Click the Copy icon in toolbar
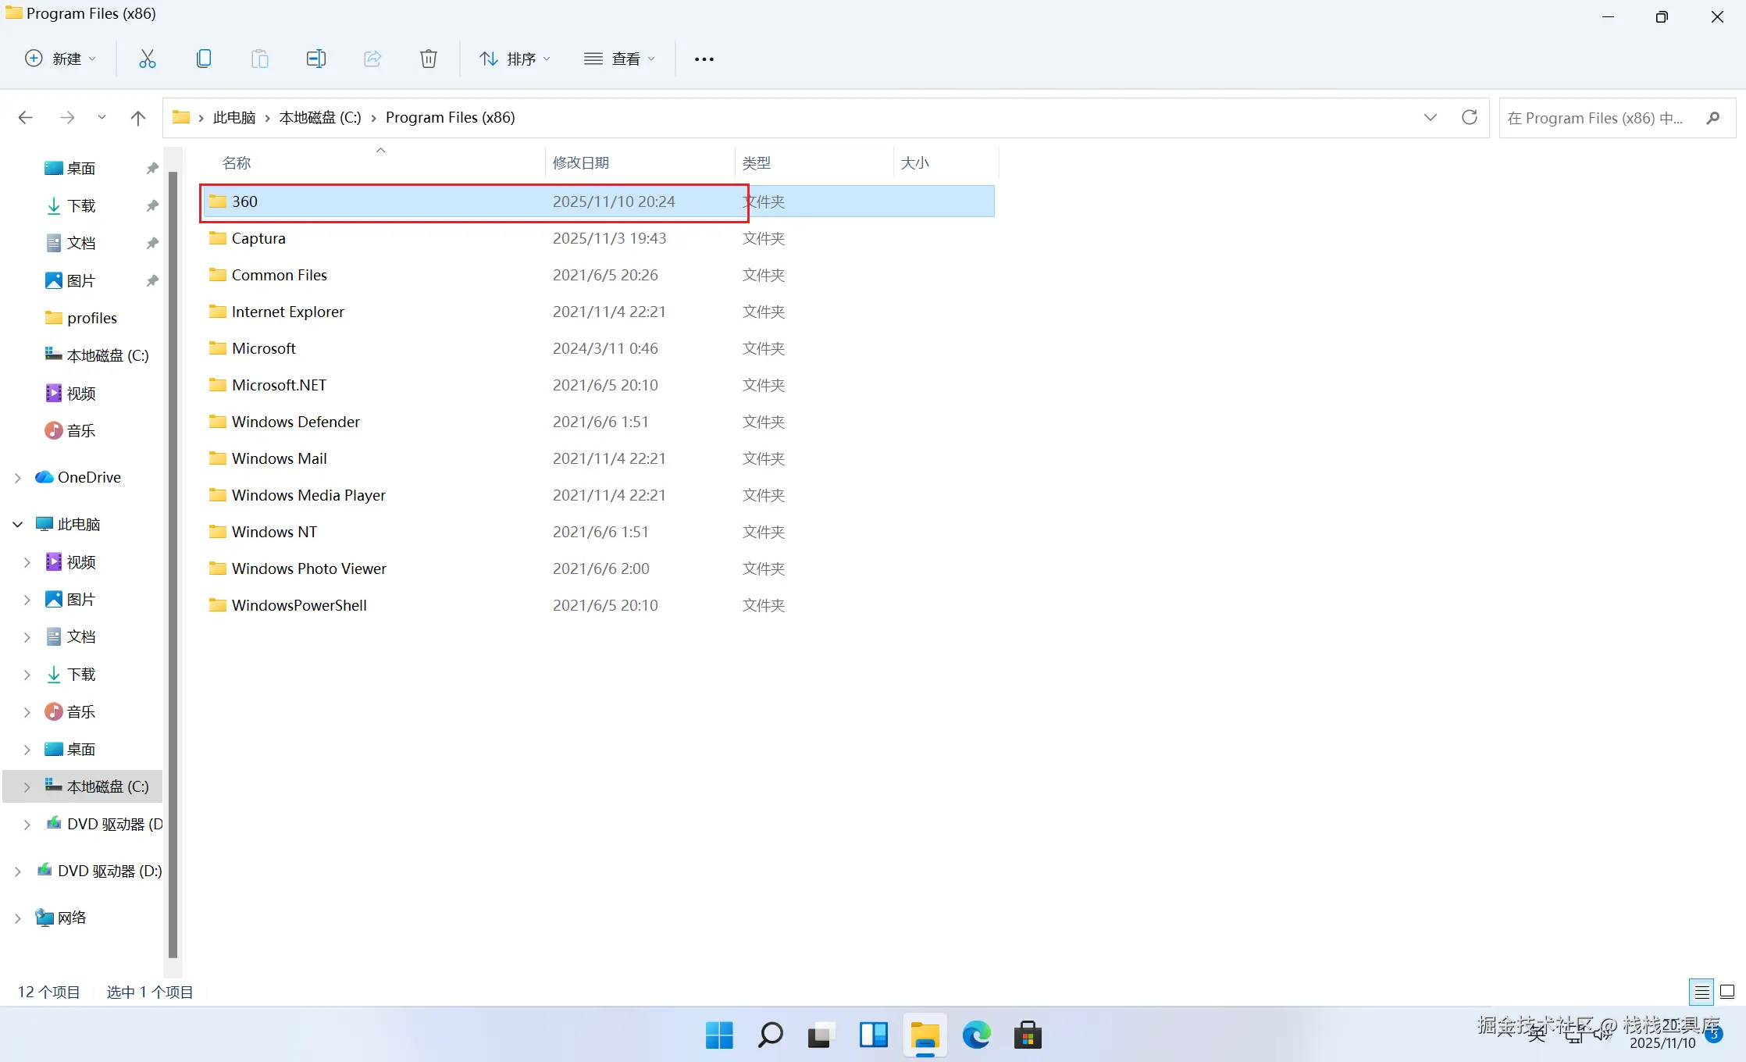This screenshot has height=1062, width=1746. point(204,59)
